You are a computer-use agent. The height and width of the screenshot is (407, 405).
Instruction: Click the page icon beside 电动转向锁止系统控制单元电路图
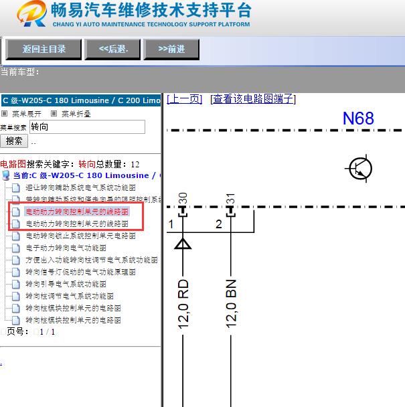(x=16, y=236)
